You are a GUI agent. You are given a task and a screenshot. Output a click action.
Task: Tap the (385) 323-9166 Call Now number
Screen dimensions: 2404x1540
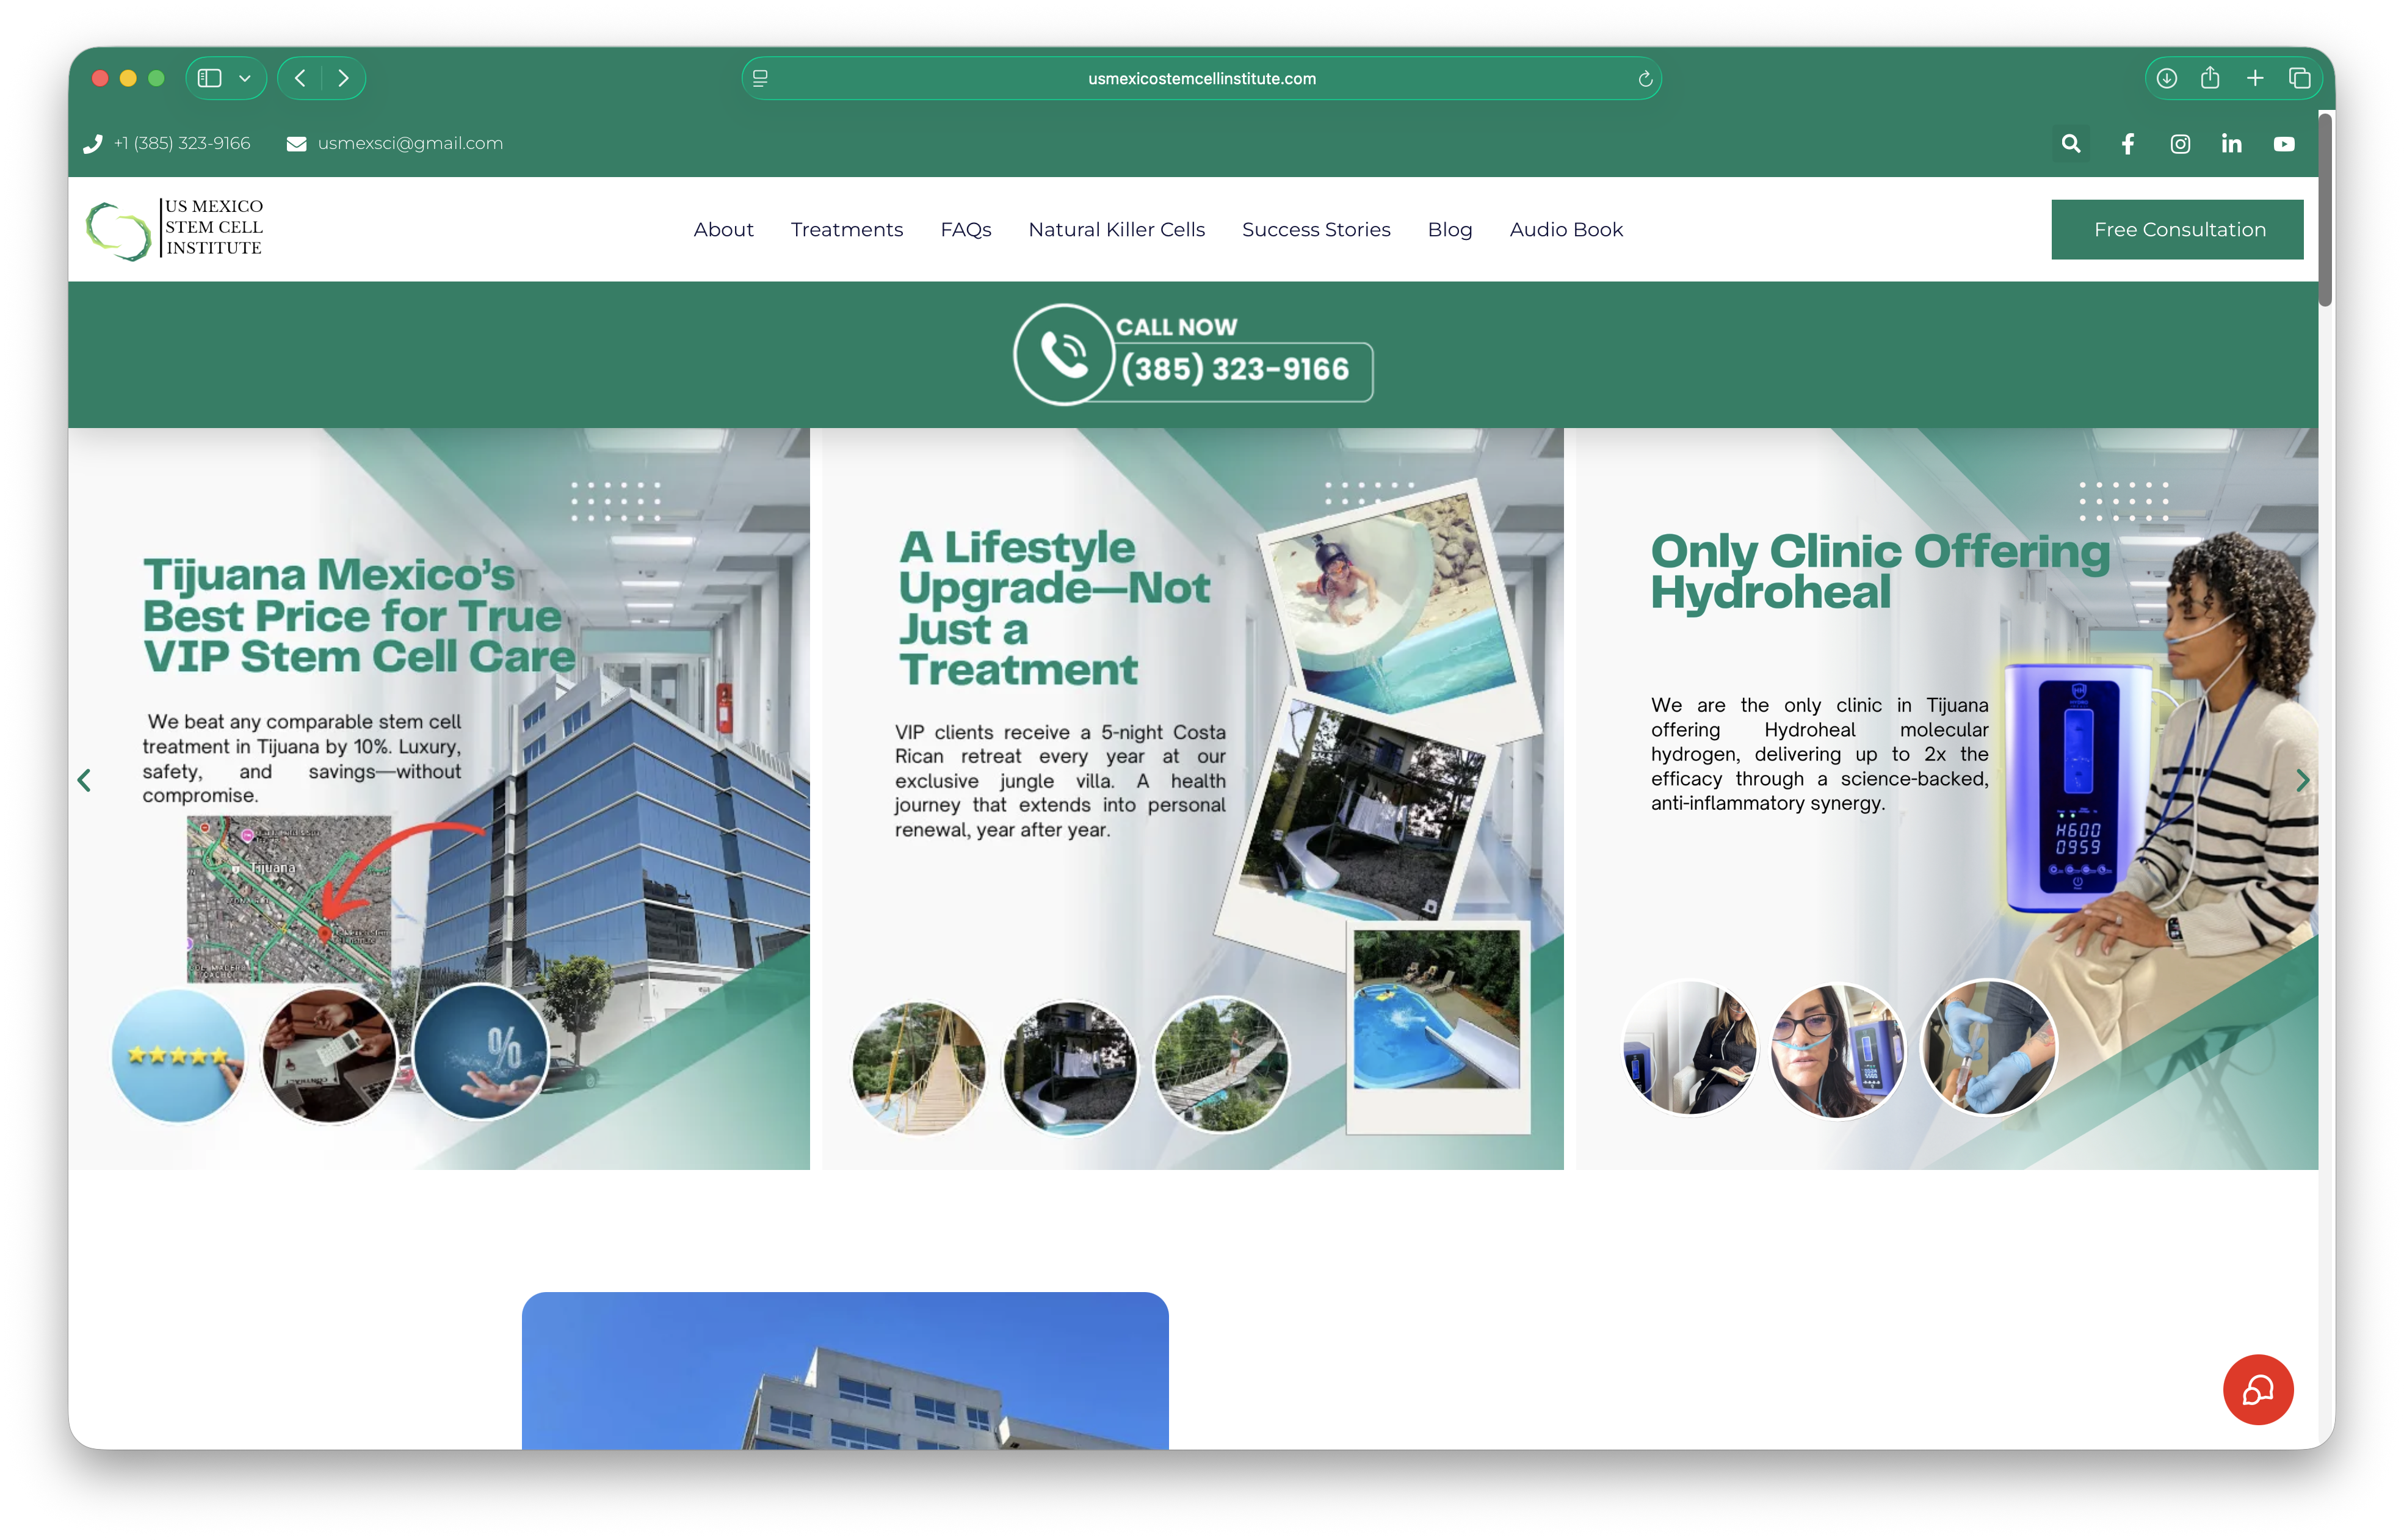pyautogui.click(x=1236, y=369)
